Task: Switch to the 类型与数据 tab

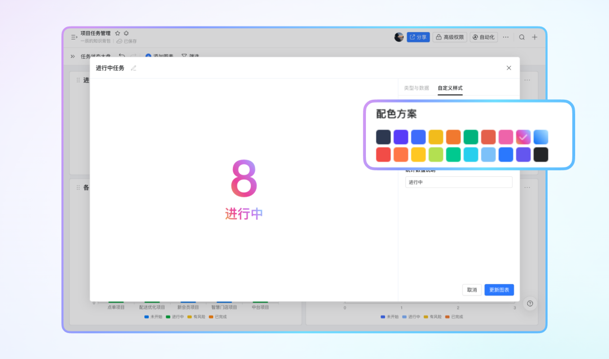Action: pyautogui.click(x=416, y=88)
